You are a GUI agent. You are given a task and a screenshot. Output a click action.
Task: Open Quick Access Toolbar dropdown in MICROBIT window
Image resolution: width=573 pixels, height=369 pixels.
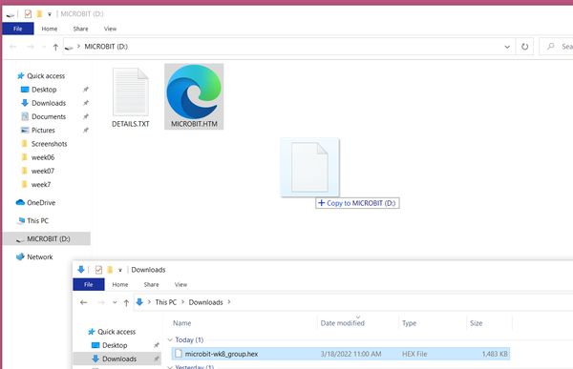pyautogui.click(x=50, y=14)
